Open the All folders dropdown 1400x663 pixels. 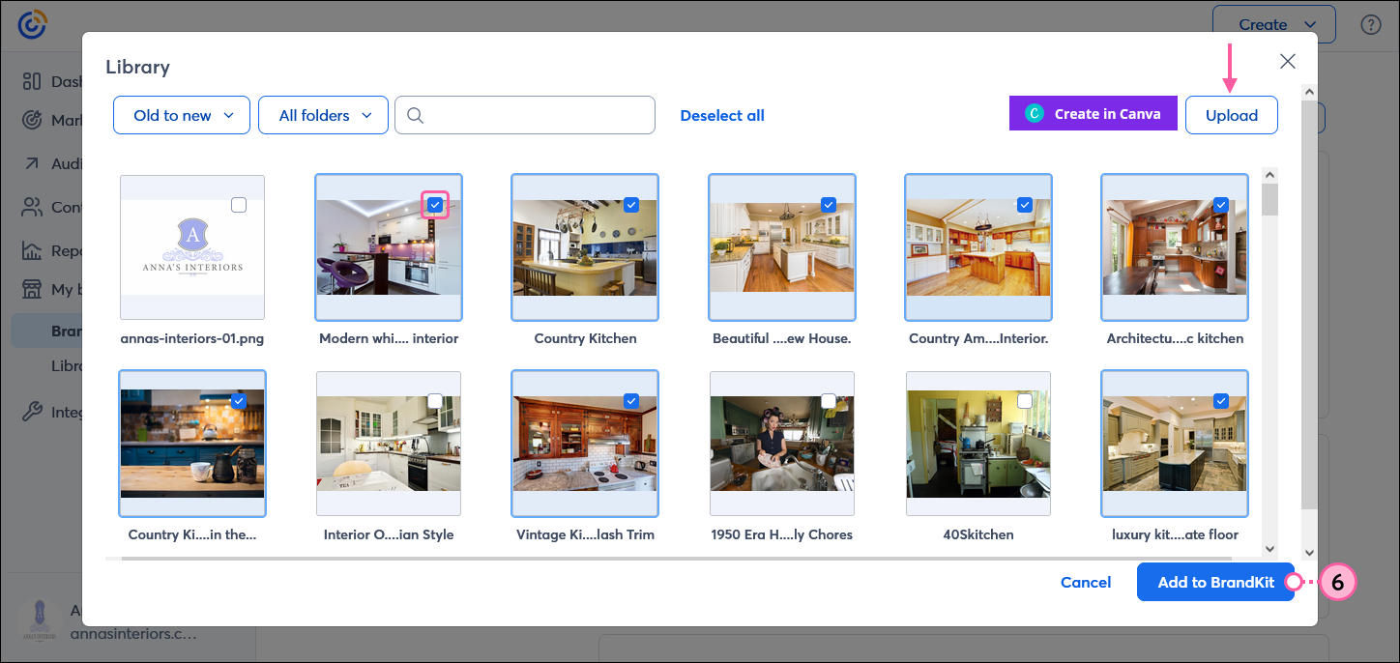323,115
